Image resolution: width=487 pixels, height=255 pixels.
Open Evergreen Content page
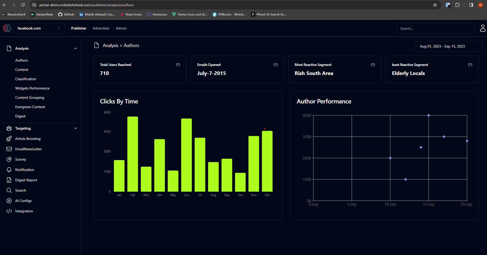(30, 107)
